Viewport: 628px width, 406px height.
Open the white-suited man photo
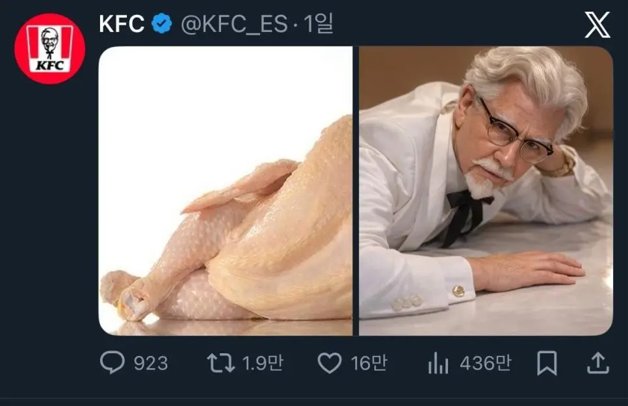[x=486, y=191]
